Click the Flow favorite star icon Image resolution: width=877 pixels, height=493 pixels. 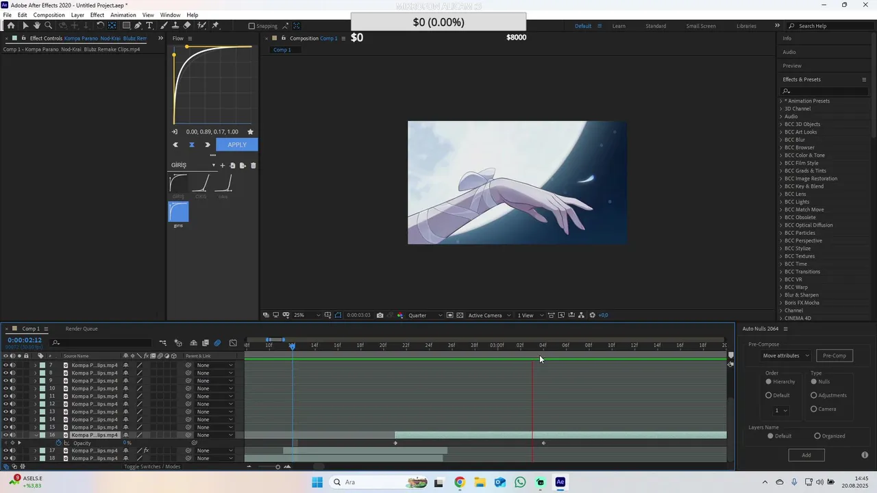(x=250, y=131)
